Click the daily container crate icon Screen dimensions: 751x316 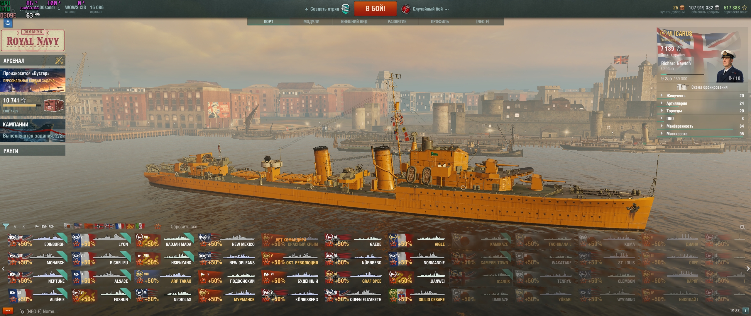coord(54,105)
